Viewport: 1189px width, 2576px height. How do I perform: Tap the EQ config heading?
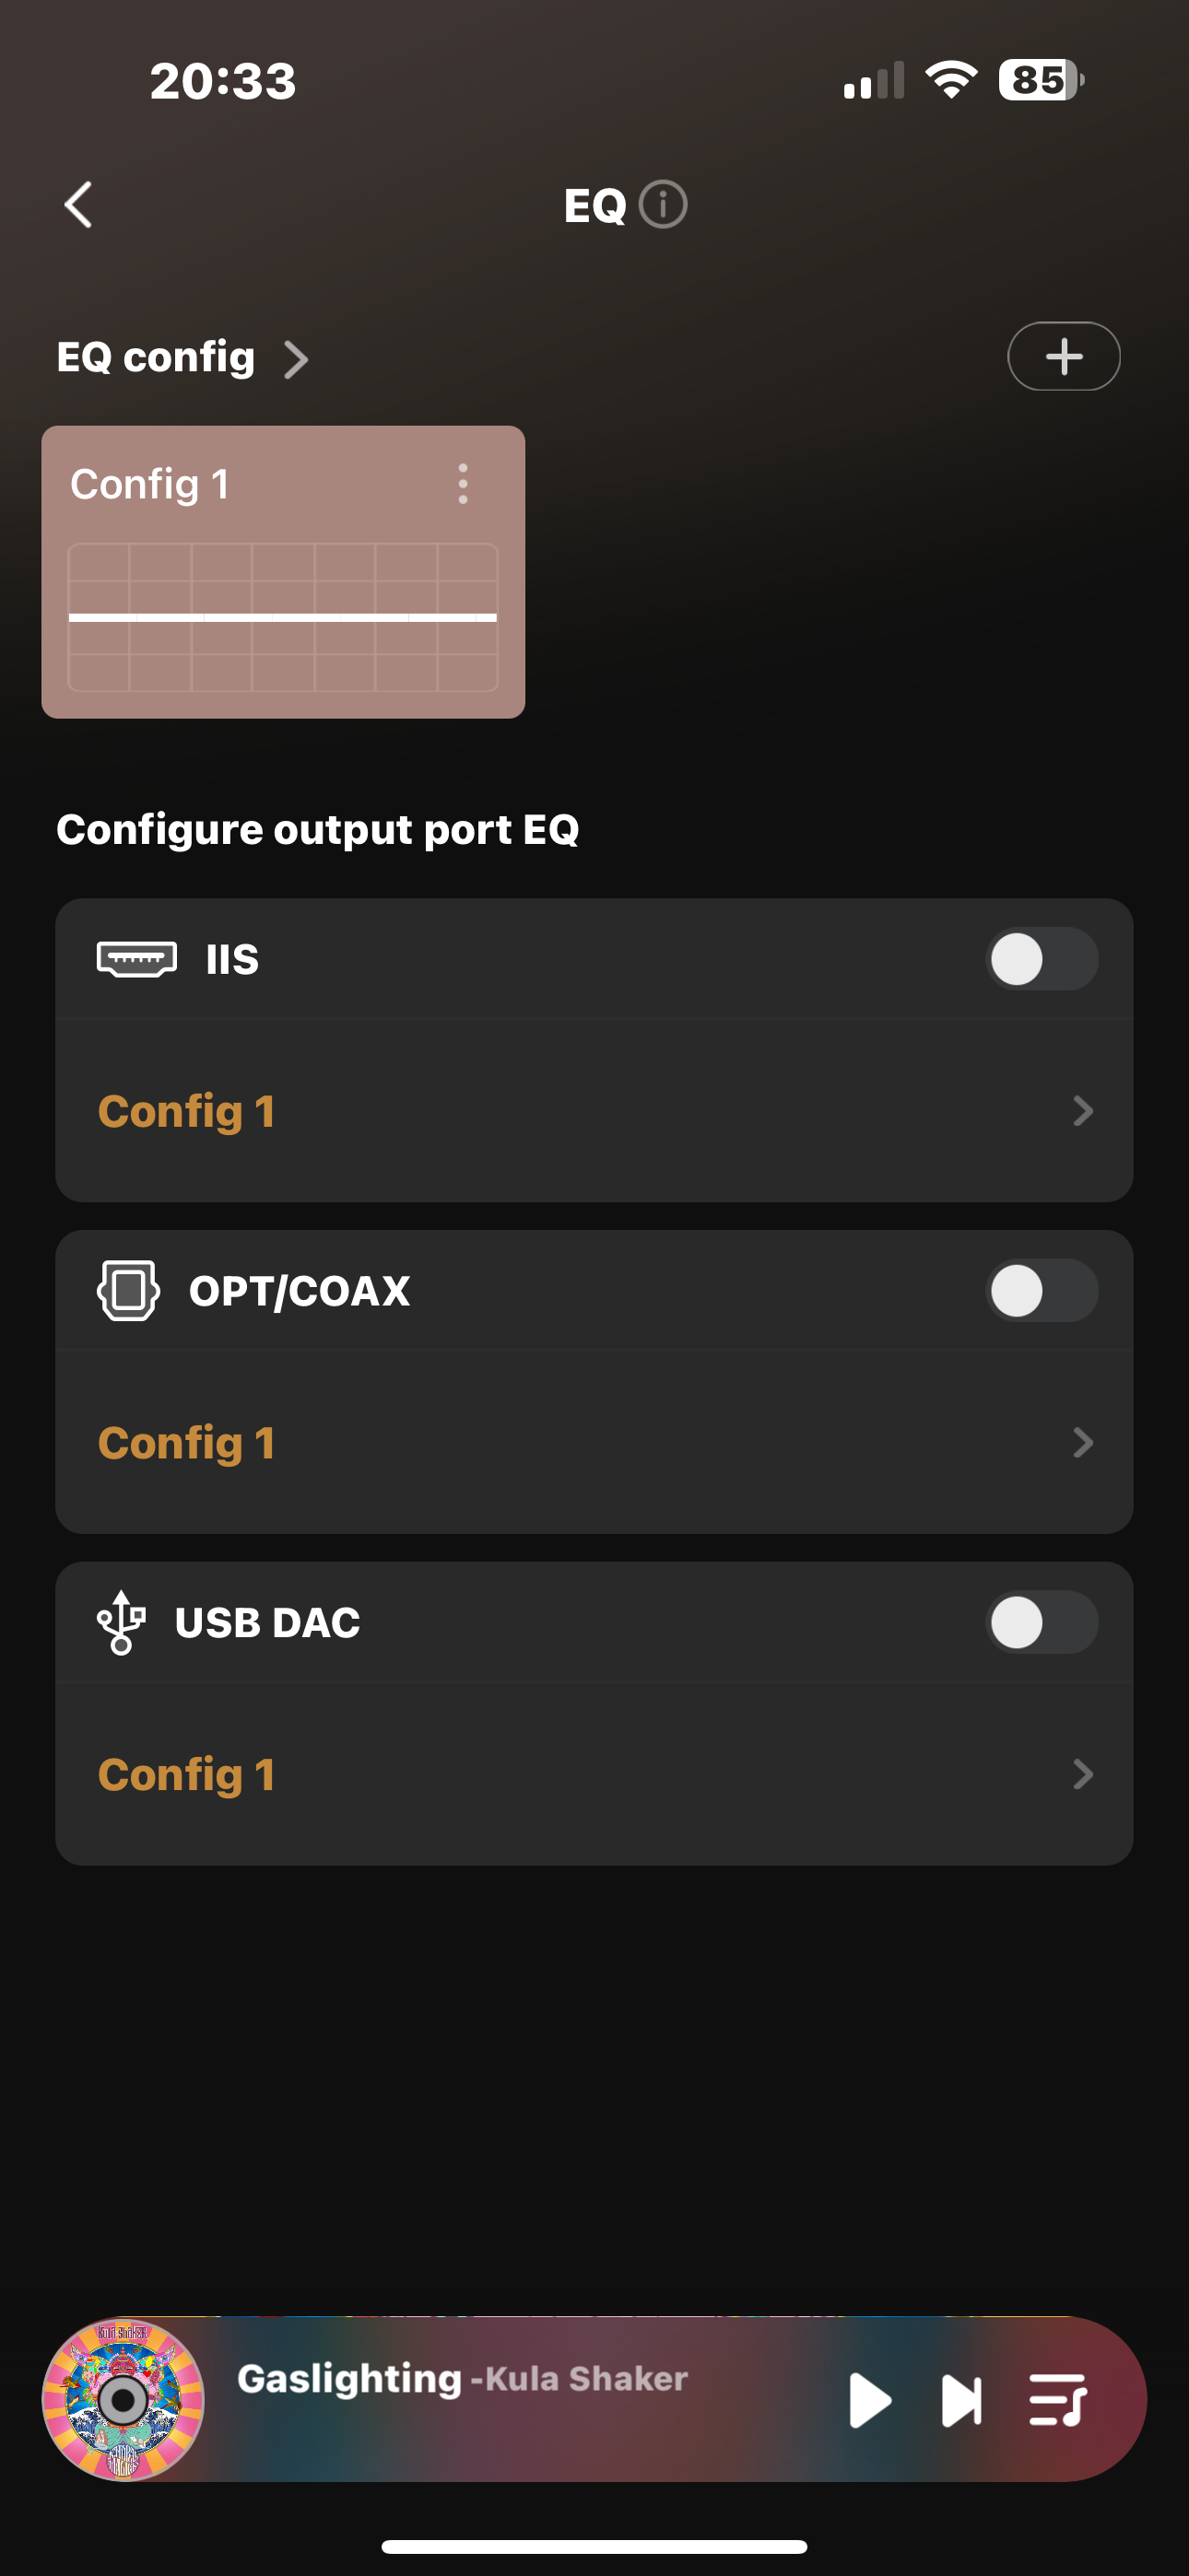(156, 357)
